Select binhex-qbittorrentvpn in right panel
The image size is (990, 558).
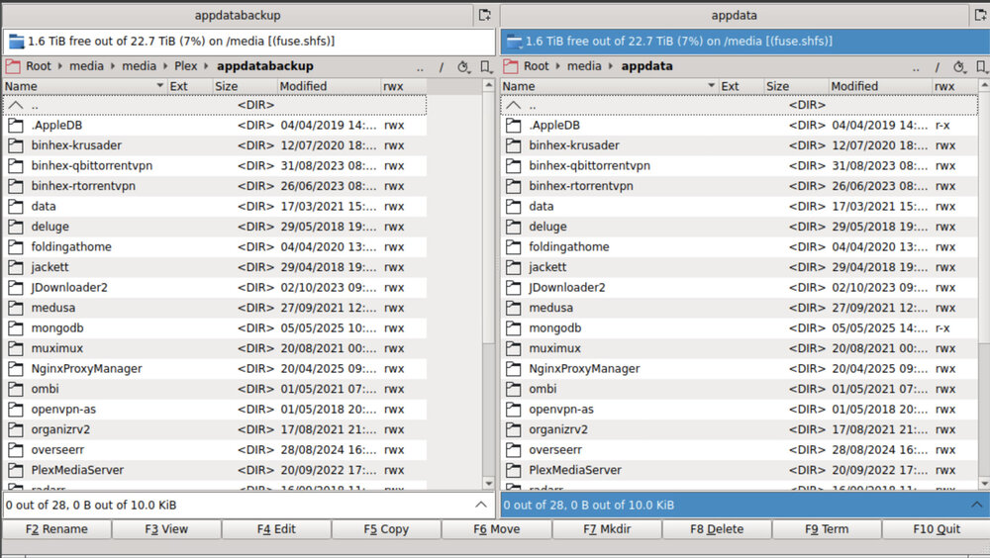click(739, 166)
